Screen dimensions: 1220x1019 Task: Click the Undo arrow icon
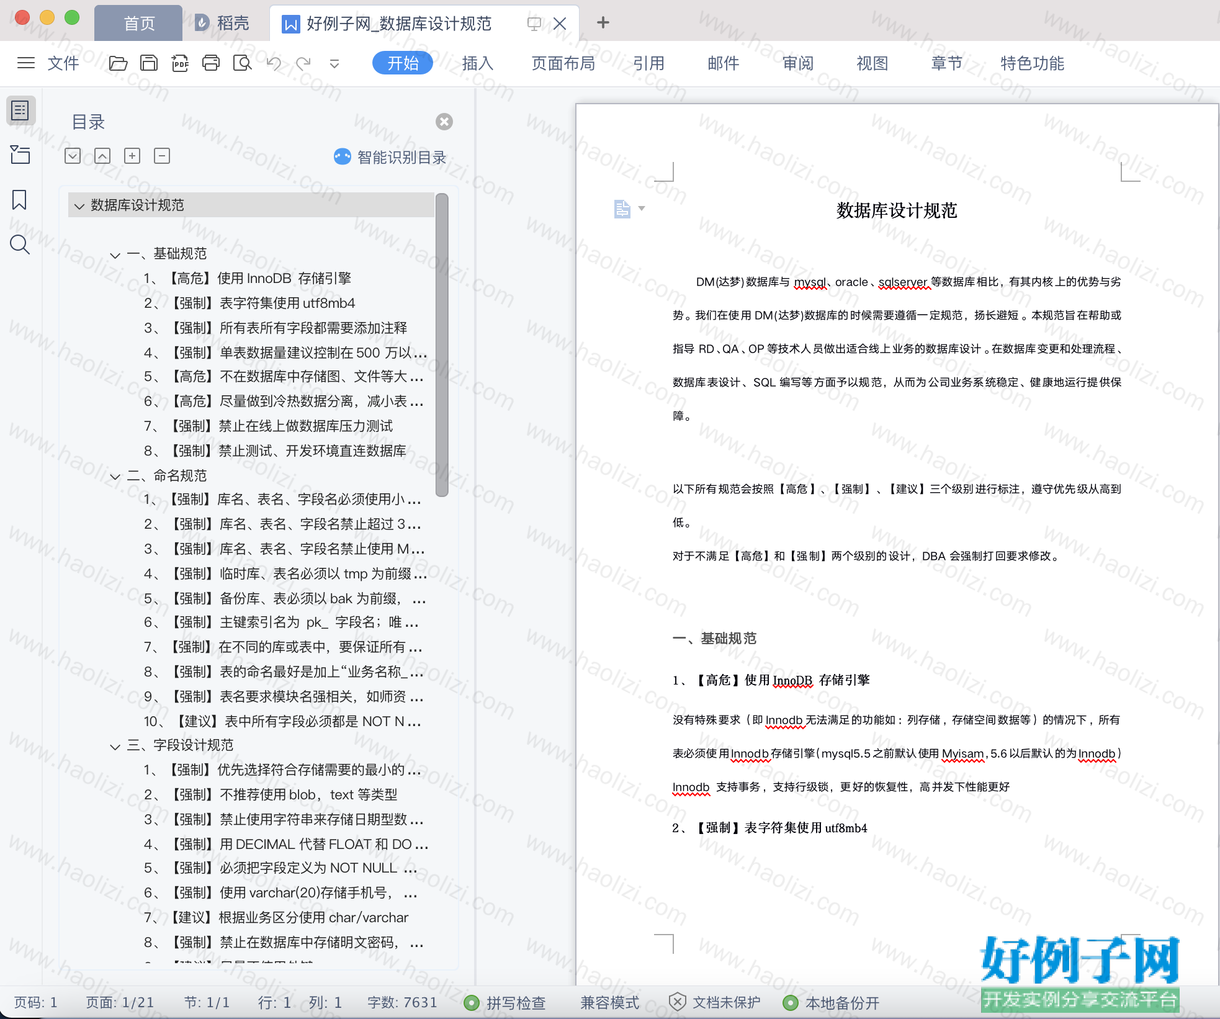(274, 63)
